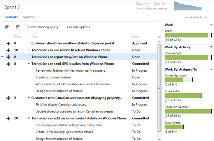The width and height of the screenshot is (214, 141).
Task: Click Julia Ilyiana's capacity bar
Action: (x=174, y=127)
